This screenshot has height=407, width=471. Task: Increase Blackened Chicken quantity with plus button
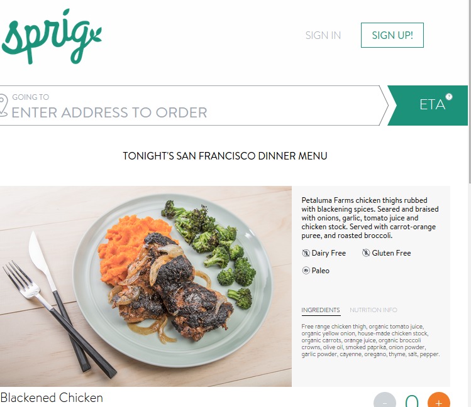pos(438,400)
